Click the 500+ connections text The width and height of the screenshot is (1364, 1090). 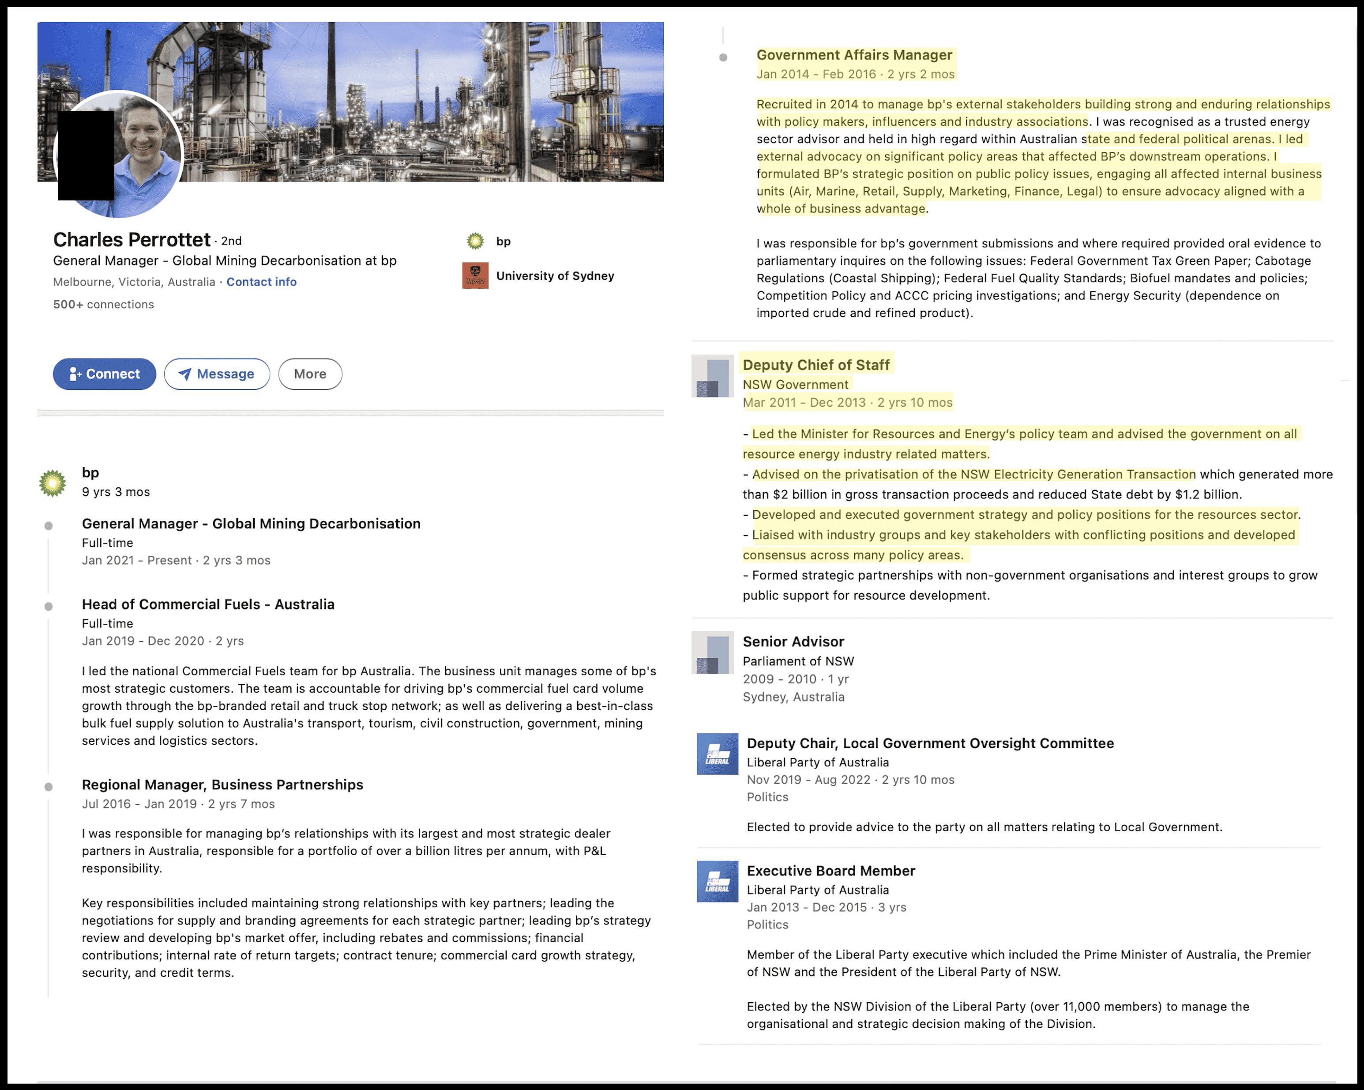[x=104, y=305]
